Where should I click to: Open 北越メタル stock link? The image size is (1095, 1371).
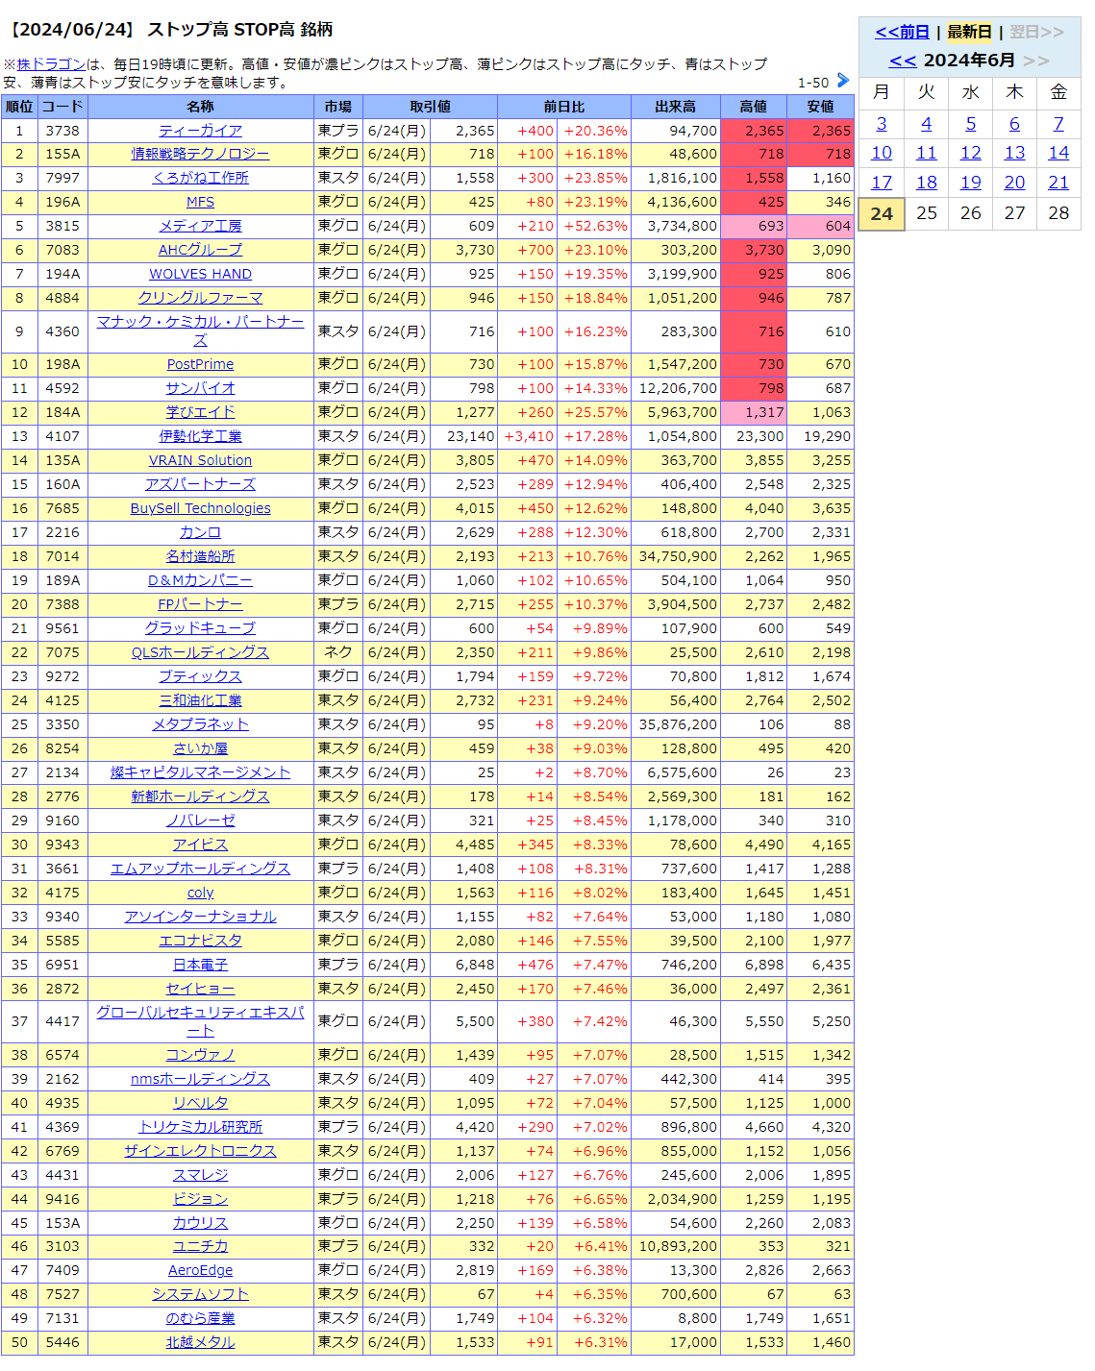tap(200, 1342)
